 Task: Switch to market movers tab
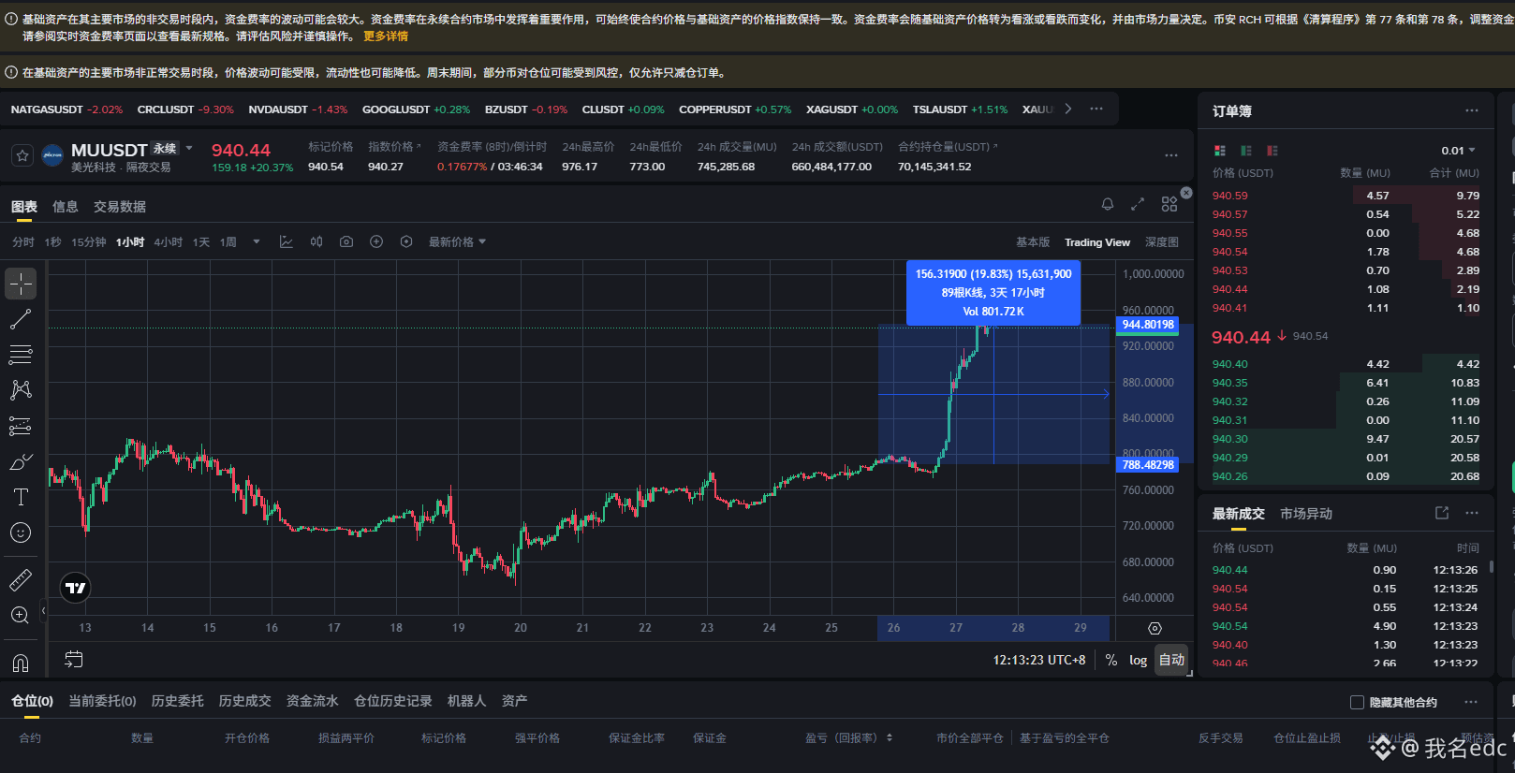1306,514
